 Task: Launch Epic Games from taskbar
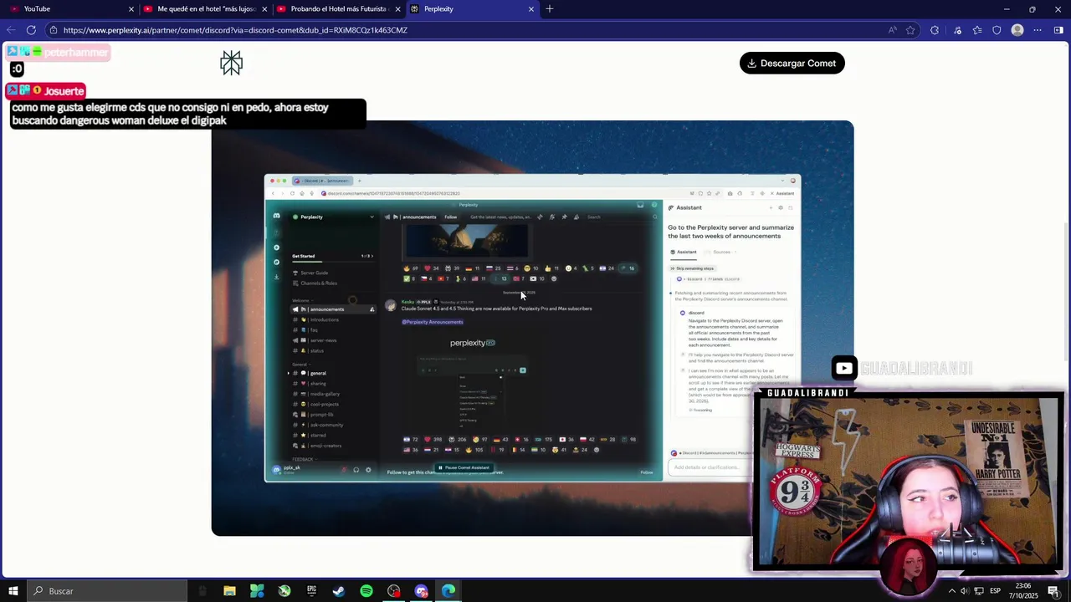pyautogui.click(x=311, y=591)
